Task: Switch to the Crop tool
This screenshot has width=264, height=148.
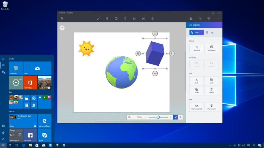Action: 210,32
